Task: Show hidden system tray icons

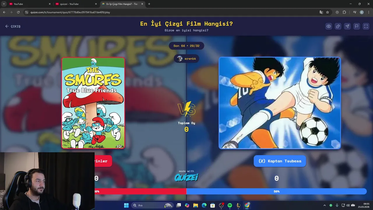Action: pyautogui.click(x=325, y=205)
